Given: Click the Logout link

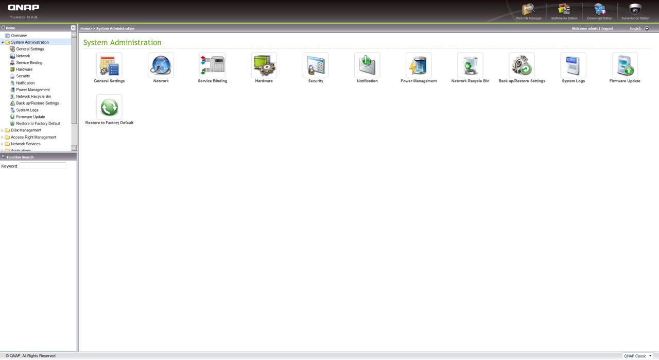Looking at the screenshot, I should [607, 28].
